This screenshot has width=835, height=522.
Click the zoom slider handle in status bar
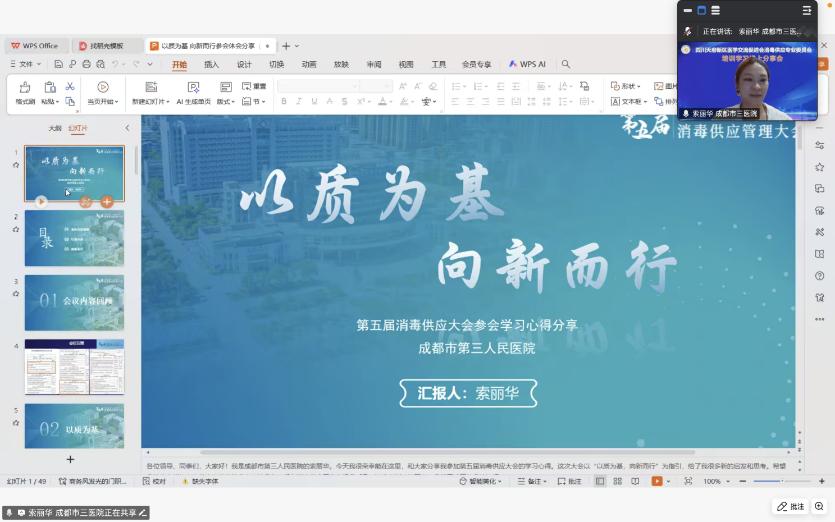[782, 481]
